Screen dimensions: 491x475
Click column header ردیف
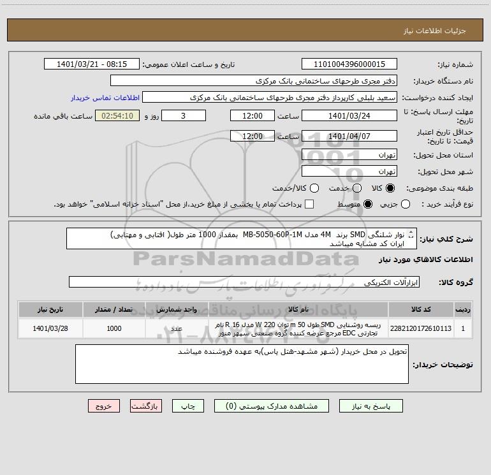[463, 309]
